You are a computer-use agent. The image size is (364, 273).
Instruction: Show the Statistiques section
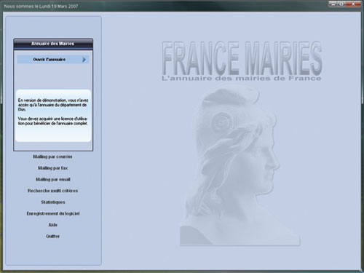click(x=53, y=202)
